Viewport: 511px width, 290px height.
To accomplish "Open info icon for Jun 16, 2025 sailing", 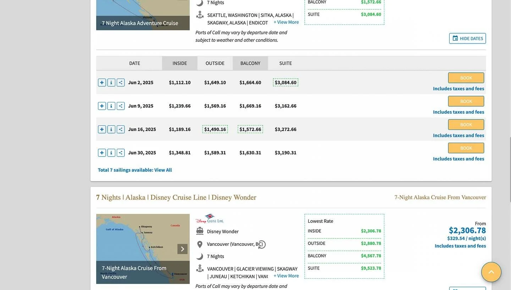I will click(x=111, y=129).
